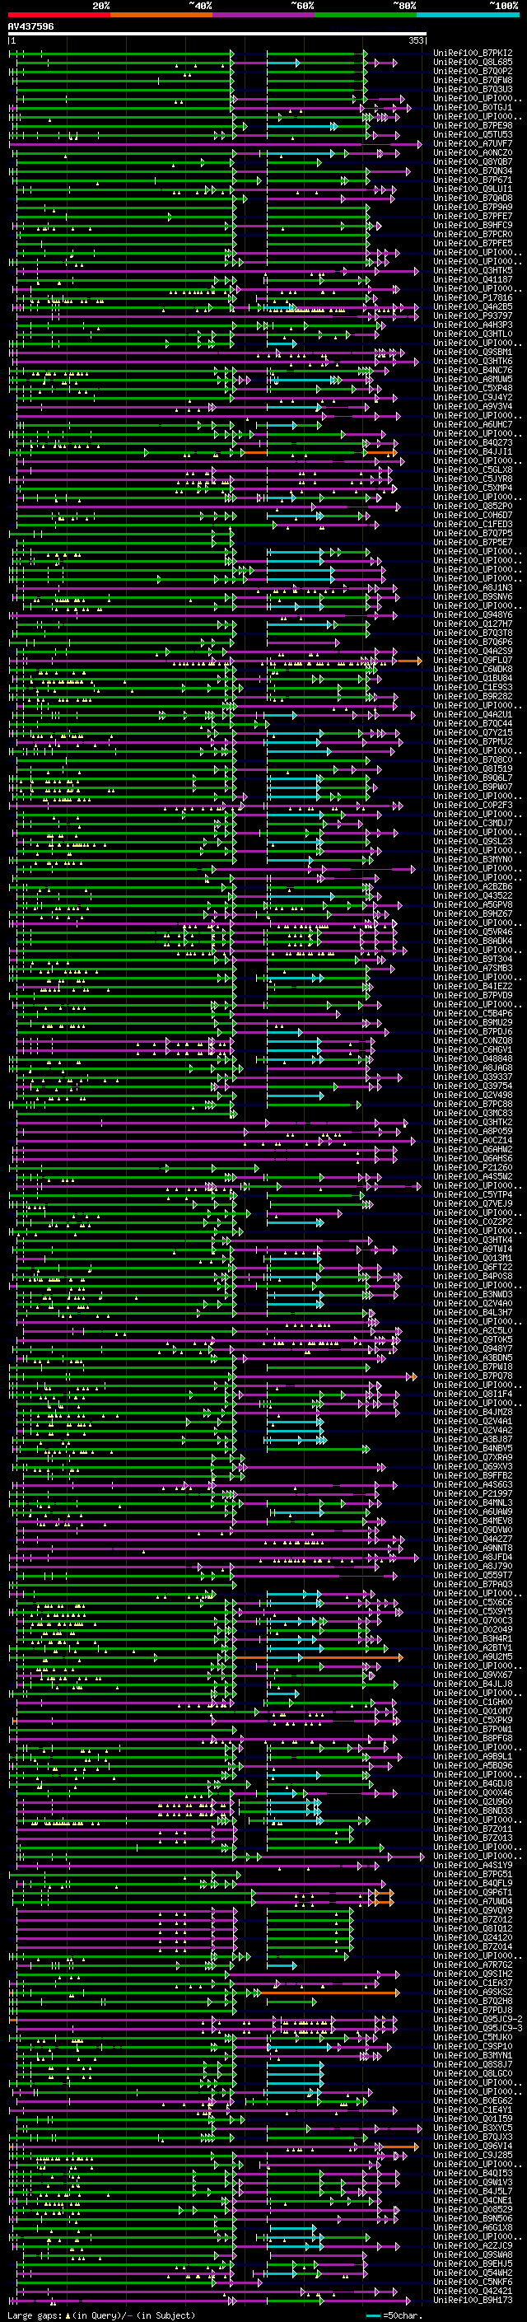Click hit label UniRef100_Q69XV3
527x2322 pixels.
click(473, 1466)
